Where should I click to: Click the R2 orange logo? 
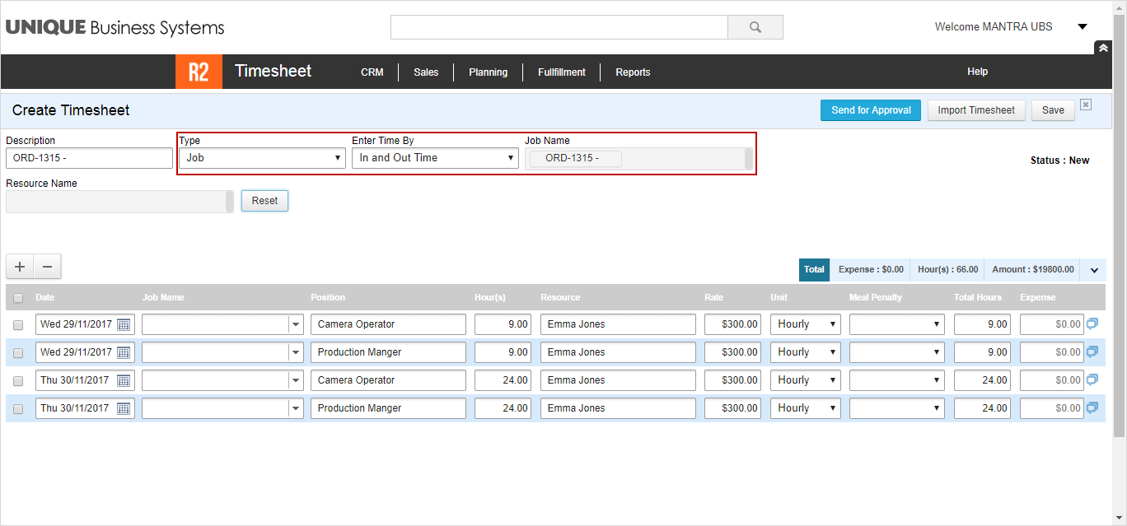[199, 72]
